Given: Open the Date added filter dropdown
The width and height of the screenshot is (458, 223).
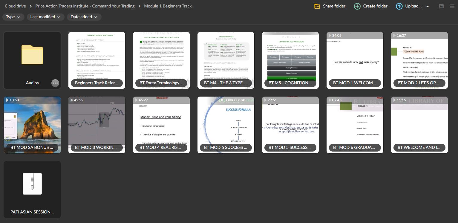Looking at the screenshot, I should point(84,17).
